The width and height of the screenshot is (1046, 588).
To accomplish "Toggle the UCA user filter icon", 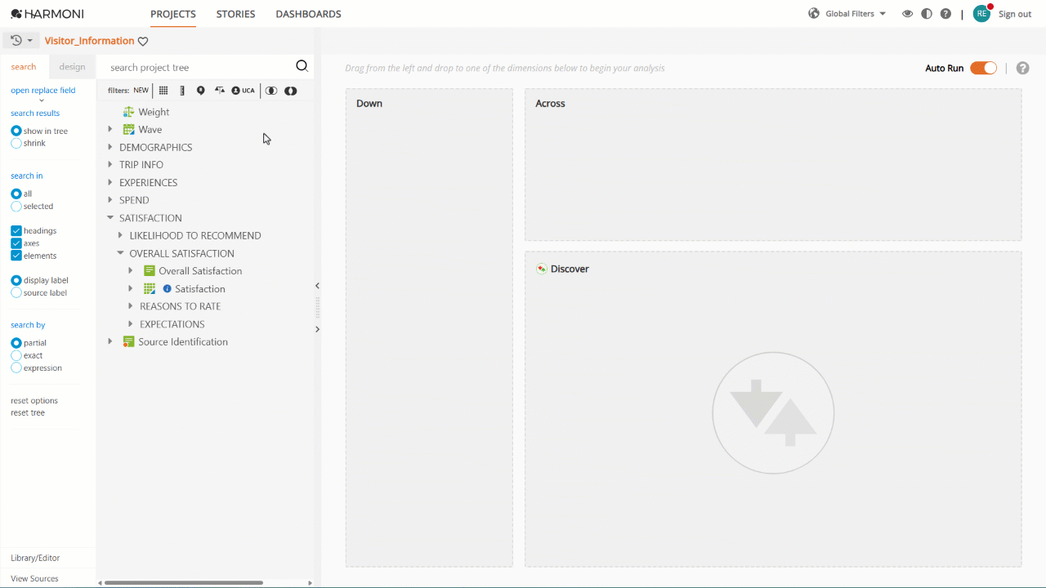I will click(x=243, y=91).
